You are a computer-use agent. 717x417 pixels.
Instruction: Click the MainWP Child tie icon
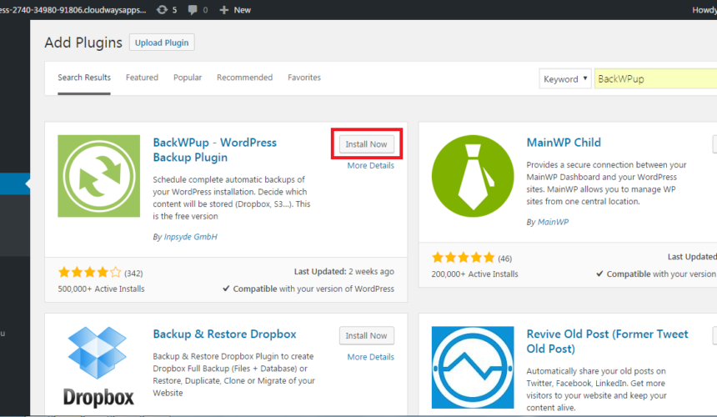coord(473,176)
